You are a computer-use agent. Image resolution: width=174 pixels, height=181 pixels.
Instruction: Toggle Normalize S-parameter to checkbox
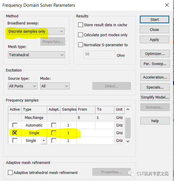pos(81,45)
